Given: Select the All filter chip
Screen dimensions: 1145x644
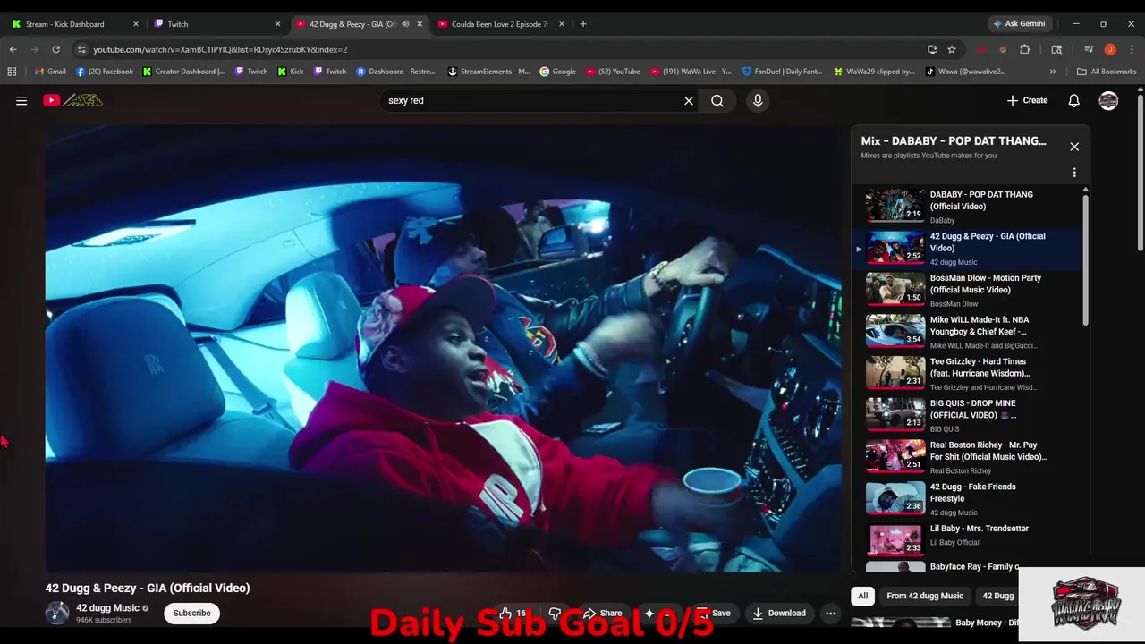Looking at the screenshot, I should tap(862, 596).
